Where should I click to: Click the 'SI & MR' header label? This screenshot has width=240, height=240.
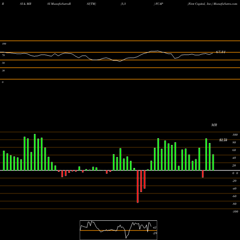click(x=25, y=4)
